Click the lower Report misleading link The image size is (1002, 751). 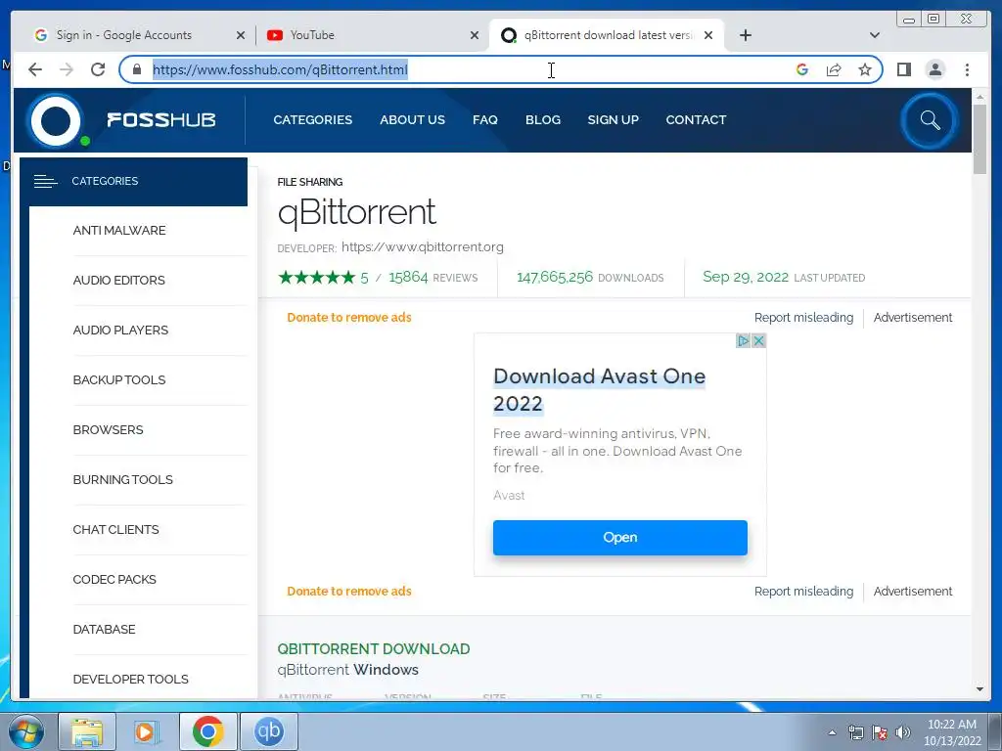(803, 592)
